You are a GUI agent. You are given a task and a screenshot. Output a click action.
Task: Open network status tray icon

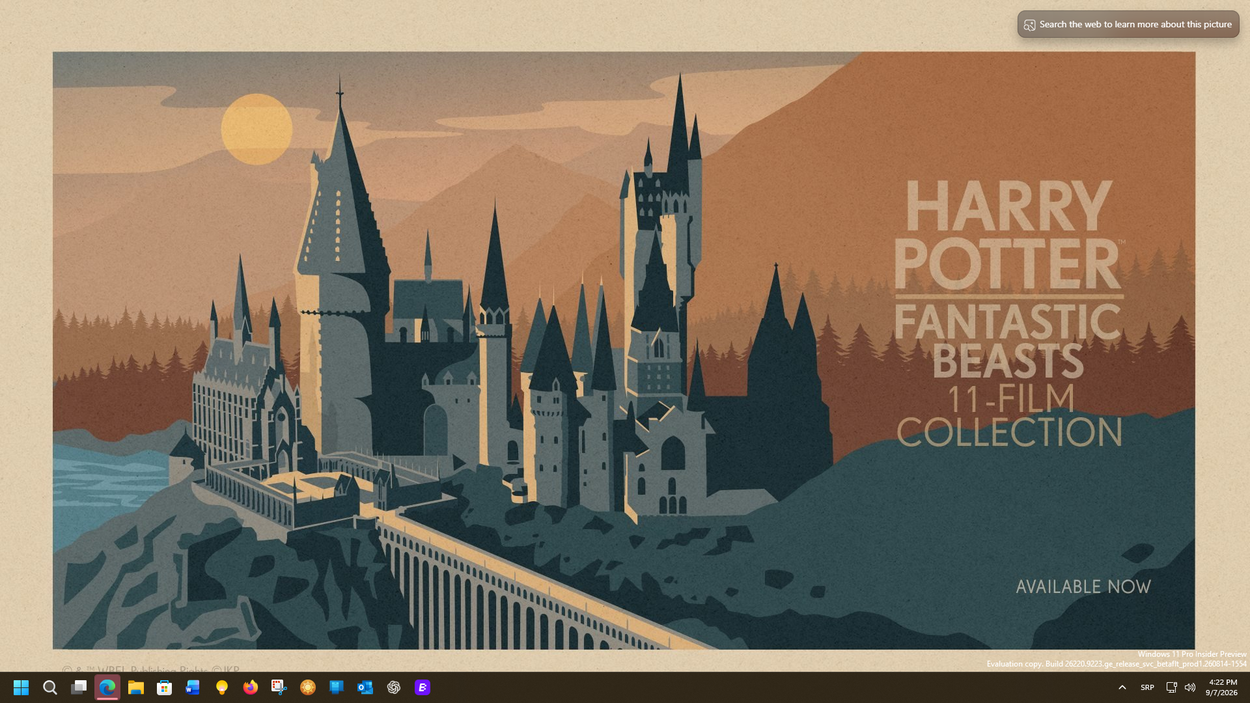1171,687
